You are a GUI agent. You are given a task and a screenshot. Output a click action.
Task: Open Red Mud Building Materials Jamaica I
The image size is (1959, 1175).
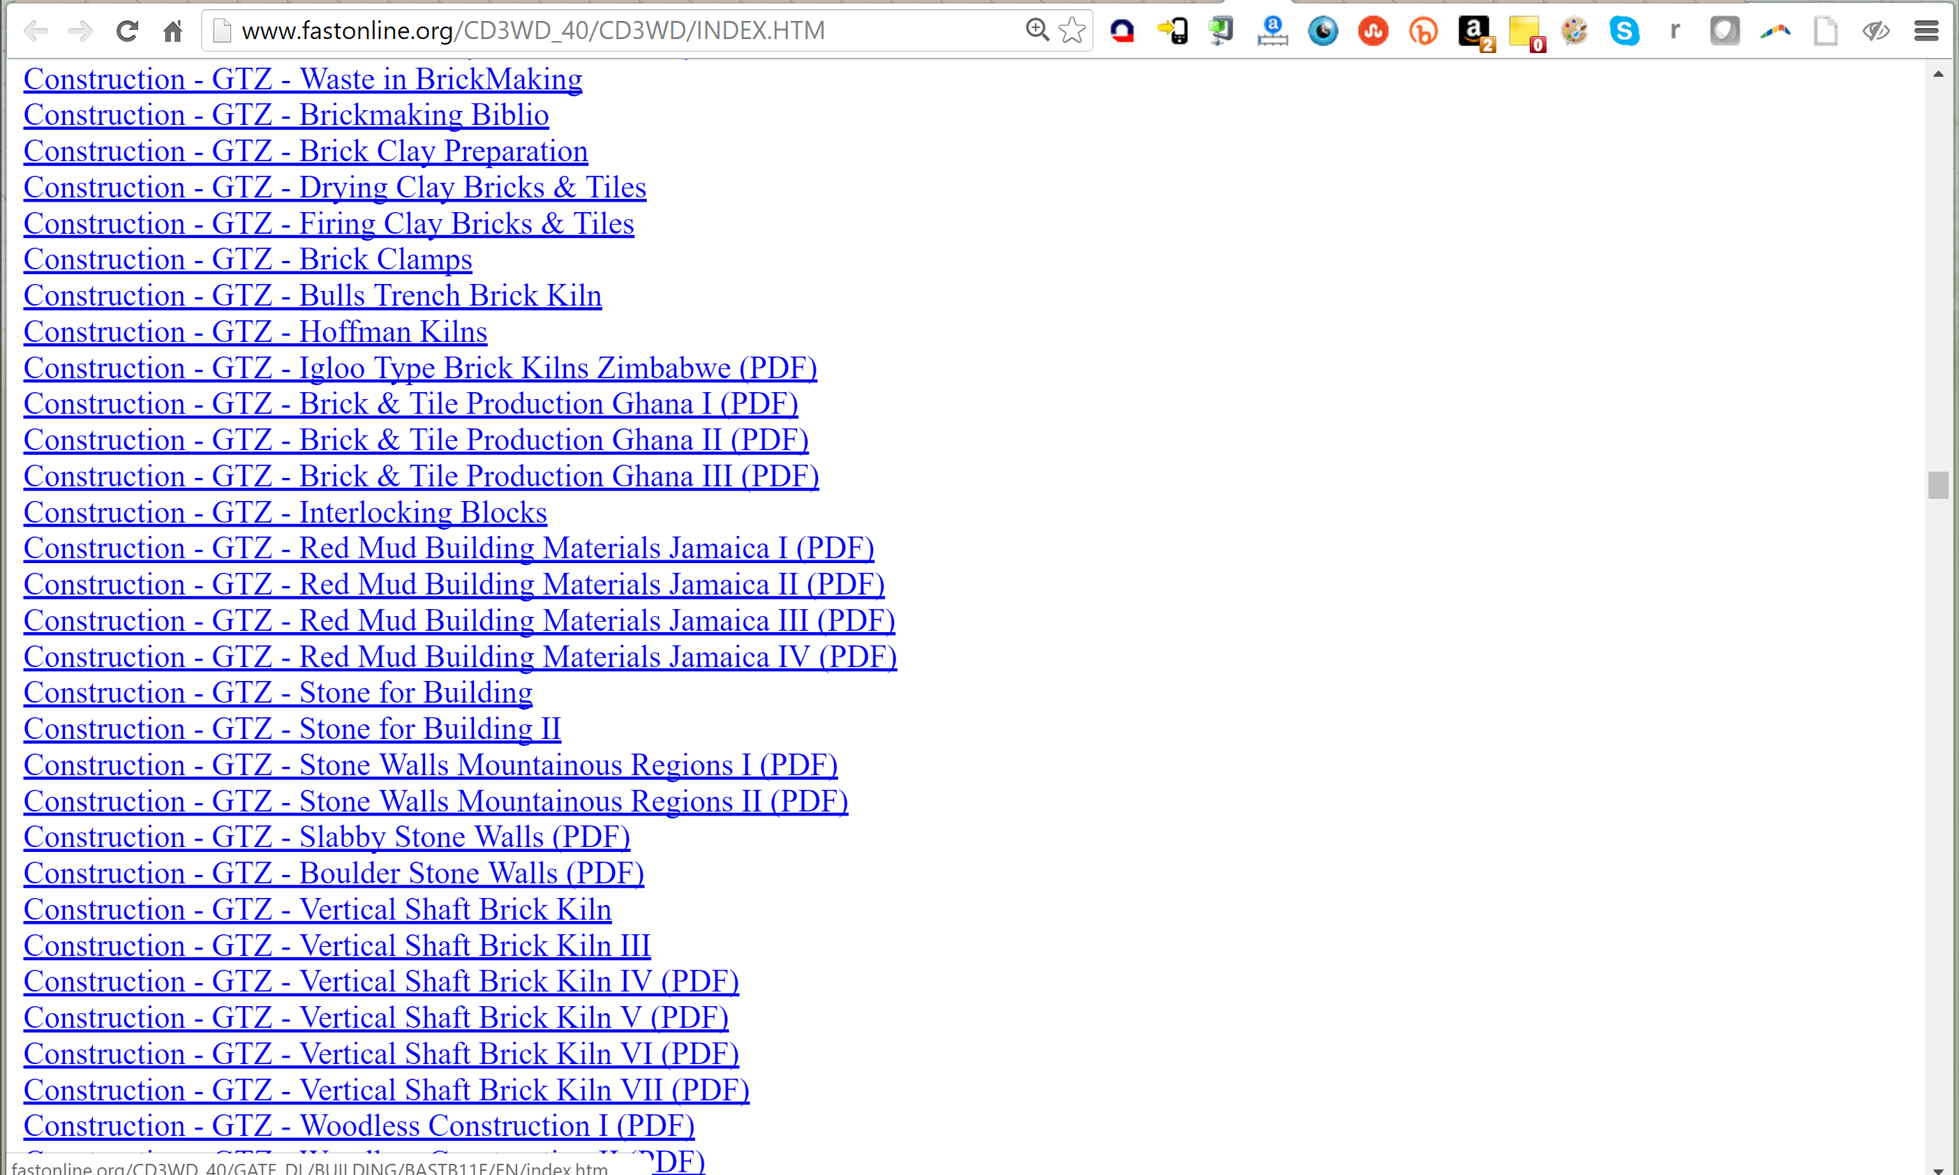[449, 548]
